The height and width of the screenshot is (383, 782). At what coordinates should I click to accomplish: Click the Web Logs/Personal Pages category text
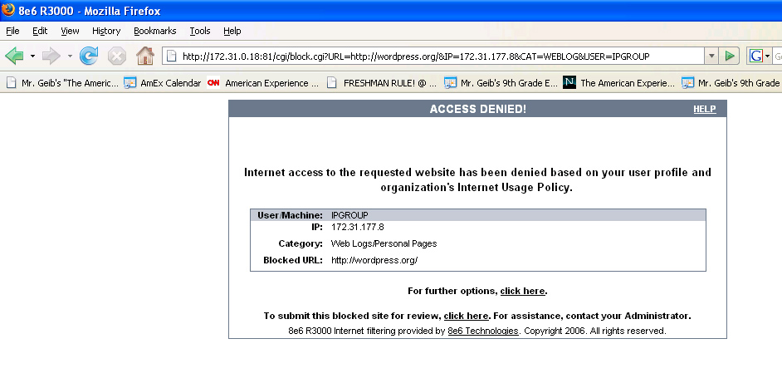pyautogui.click(x=384, y=243)
